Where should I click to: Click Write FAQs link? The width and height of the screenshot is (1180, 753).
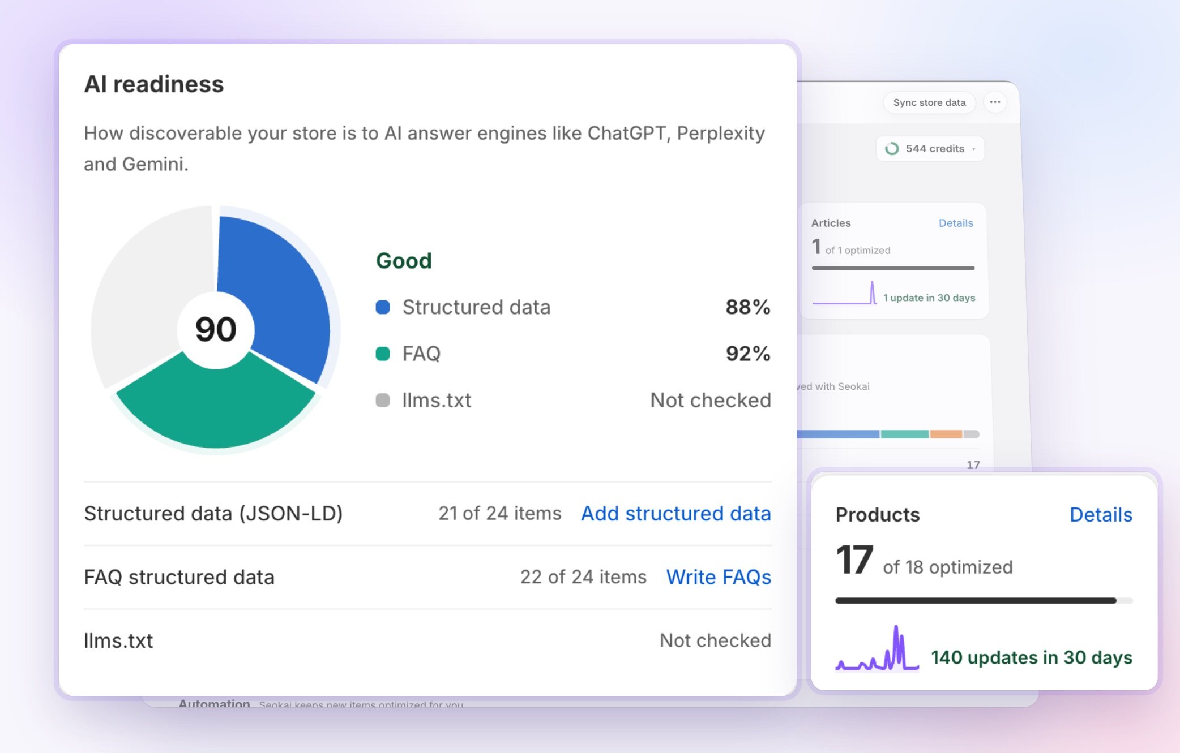tap(719, 576)
